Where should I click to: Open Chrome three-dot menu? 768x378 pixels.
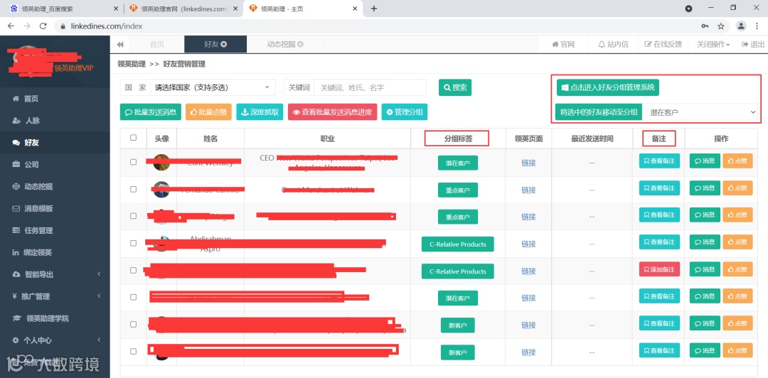757,26
